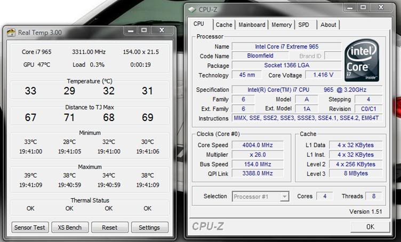Start the XS Bench benchmark
This screenshot has width=401, height=242.
70,228
